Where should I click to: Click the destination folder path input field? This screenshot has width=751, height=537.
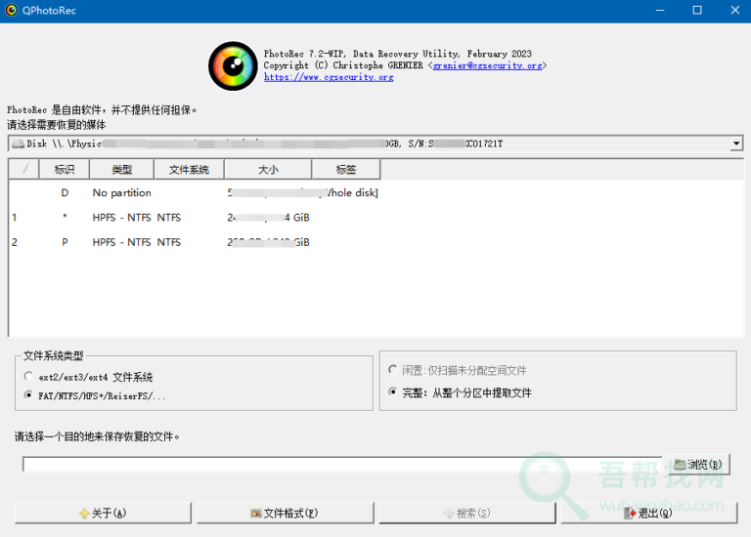pos(342,464)
